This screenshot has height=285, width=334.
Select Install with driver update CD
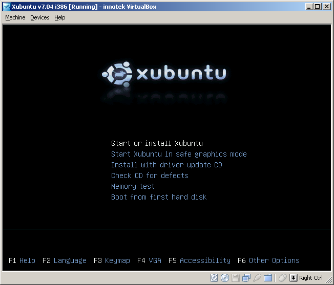(166, 165)
